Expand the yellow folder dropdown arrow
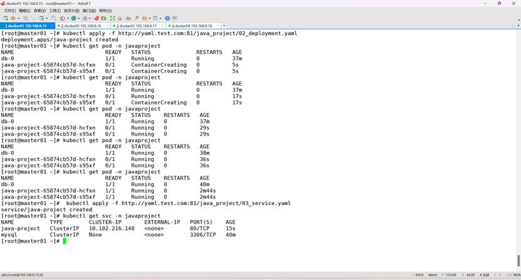Image resolution: width=521 pixels, height=280 pixels. [149, 18]
